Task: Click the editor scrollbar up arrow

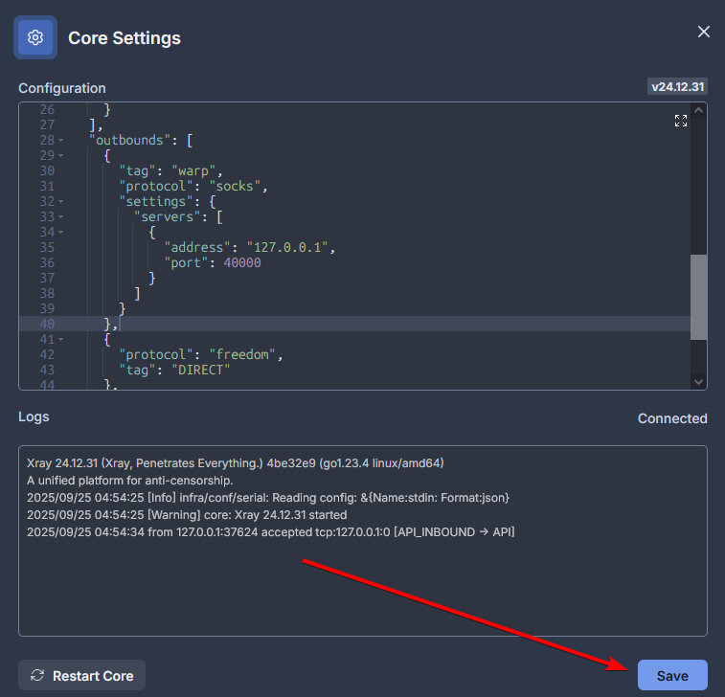Action: tap(699, 111)
